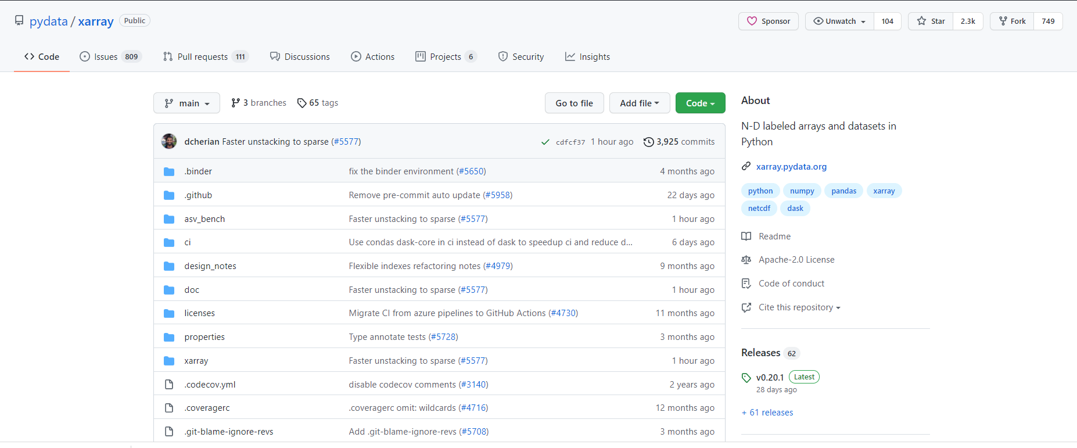Open the main branch selector dropdown
Screen dimensions: 1077x448
pos(186,103)
